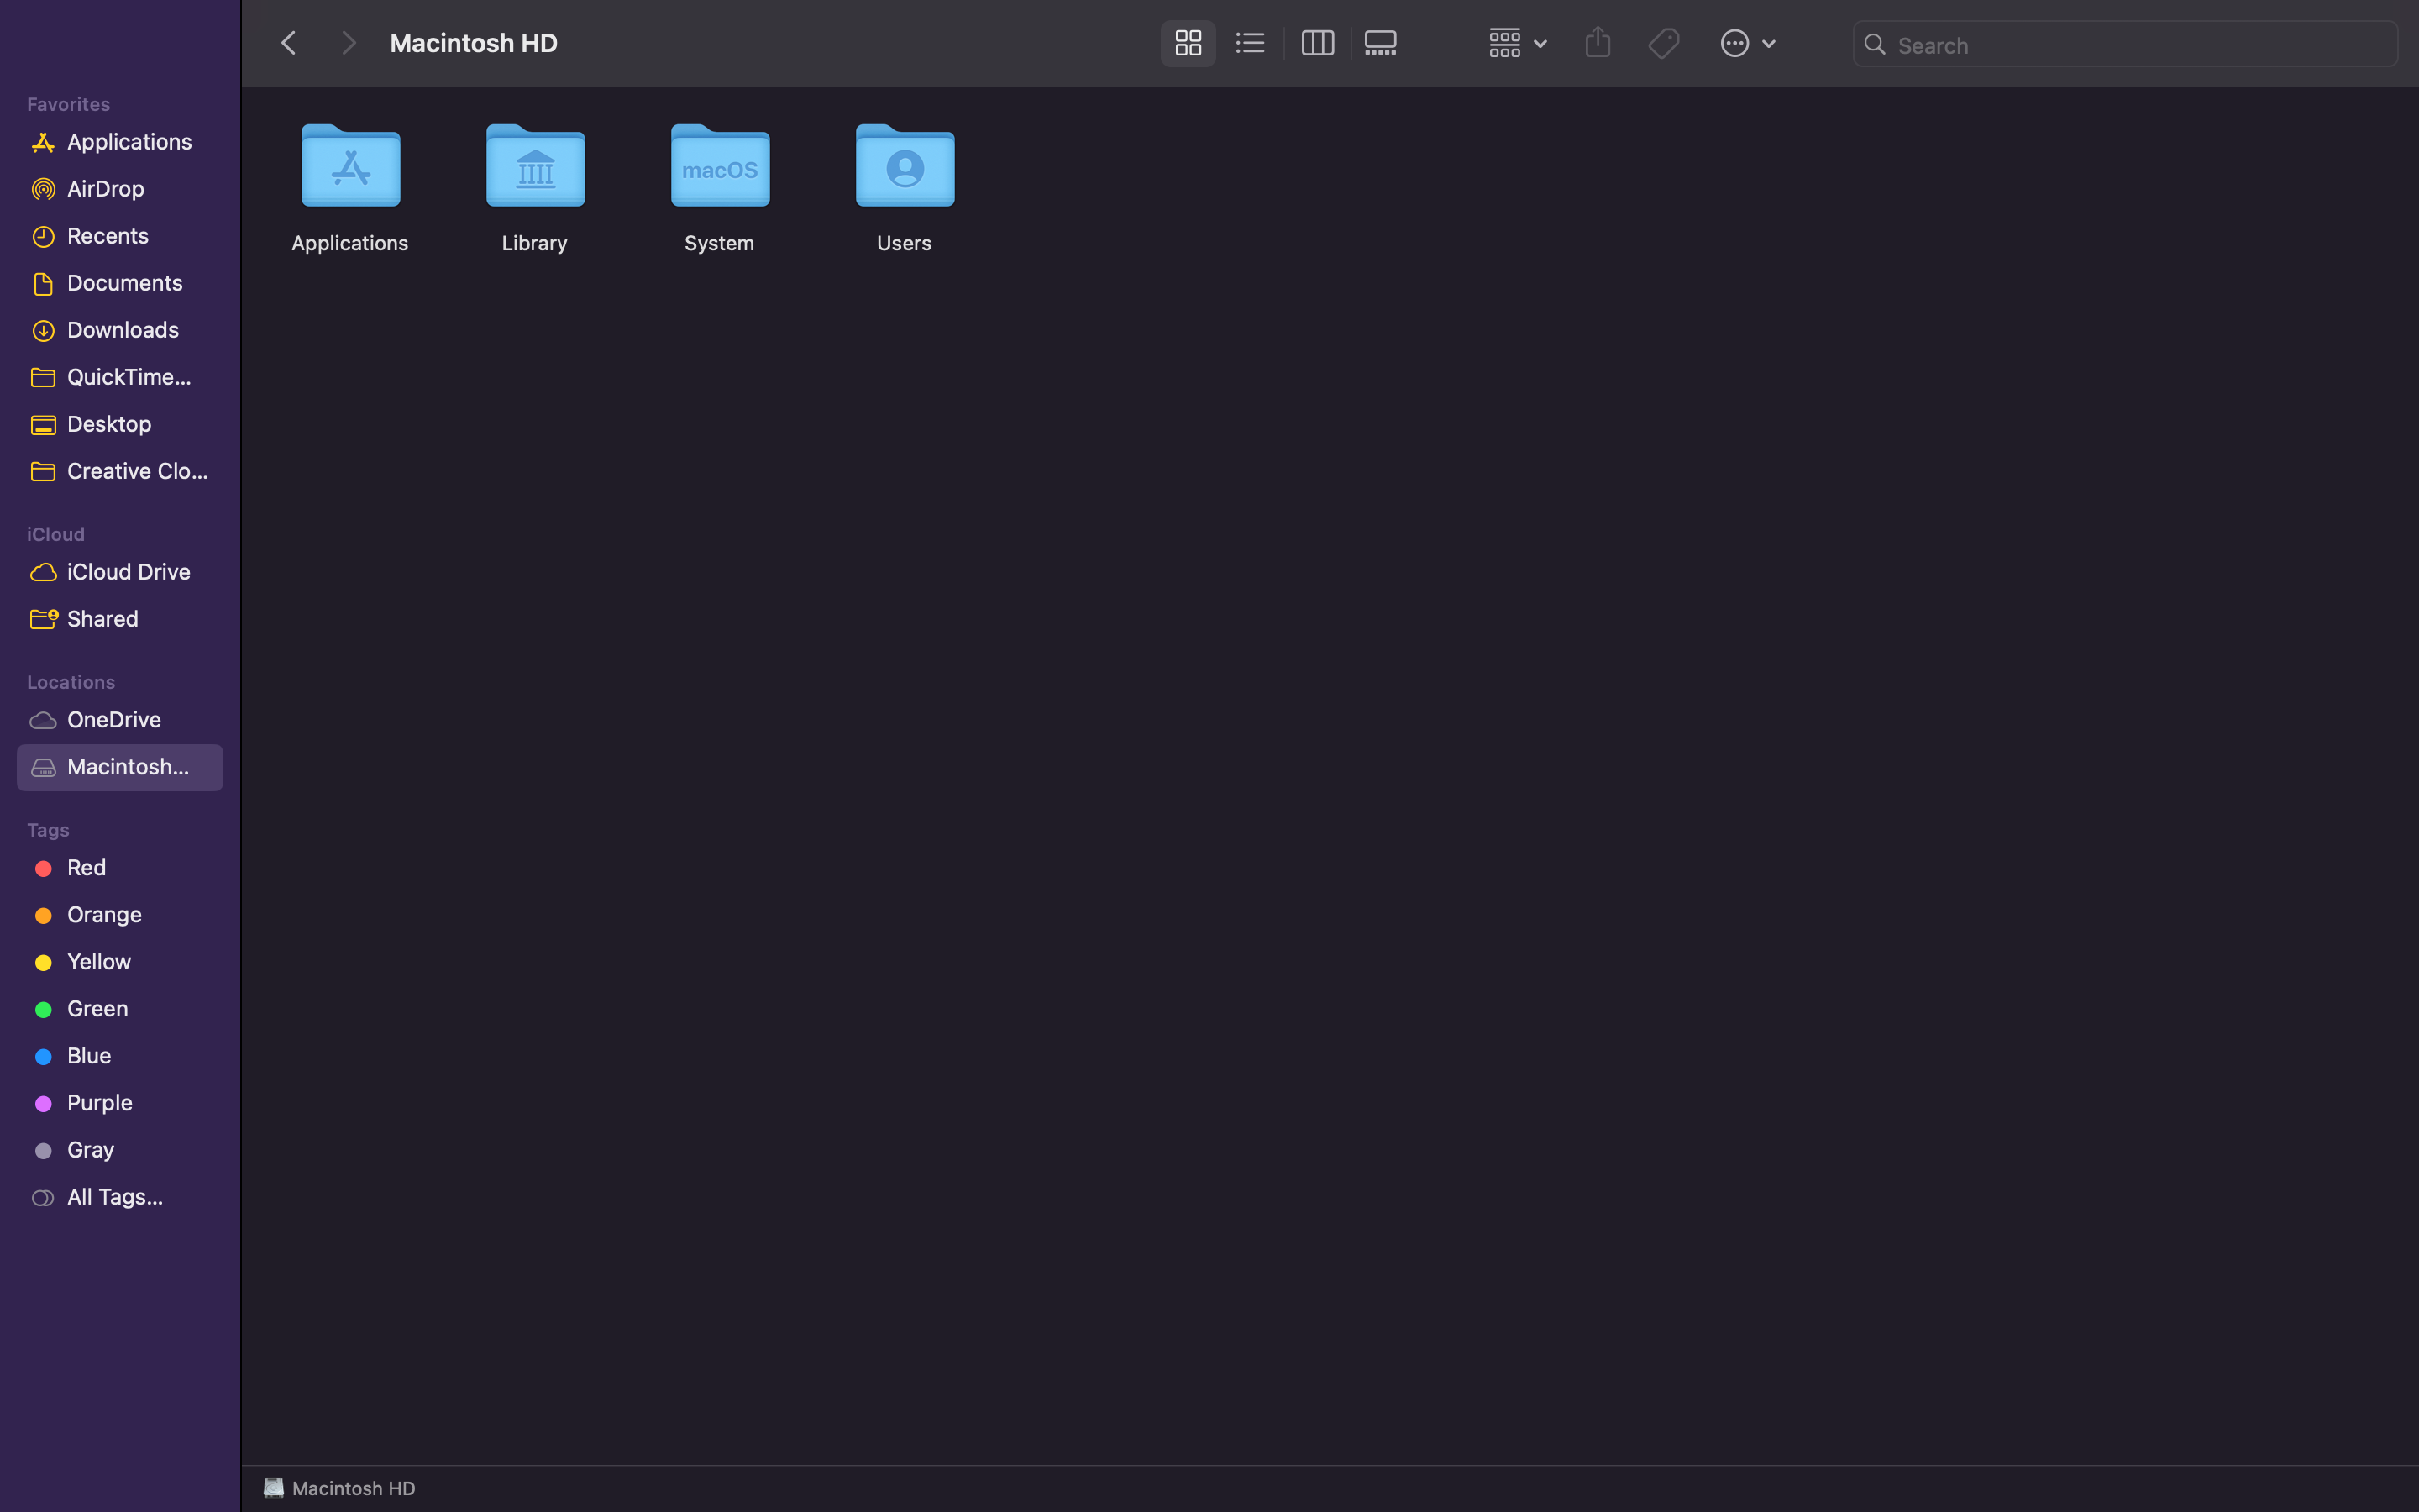Open Documents in the sidebar
The image size is (2419, 1512).
tap(120, 283)
